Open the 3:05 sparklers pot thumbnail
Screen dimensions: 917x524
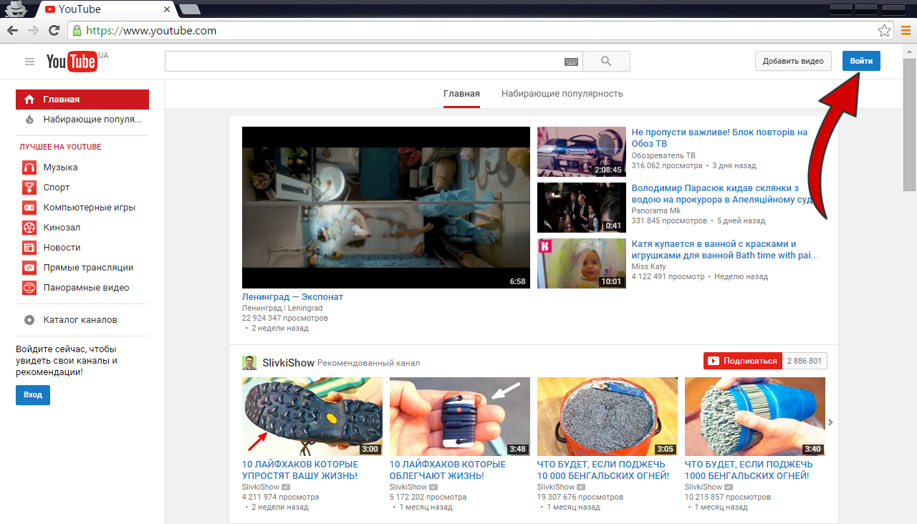tap(608, 417)
